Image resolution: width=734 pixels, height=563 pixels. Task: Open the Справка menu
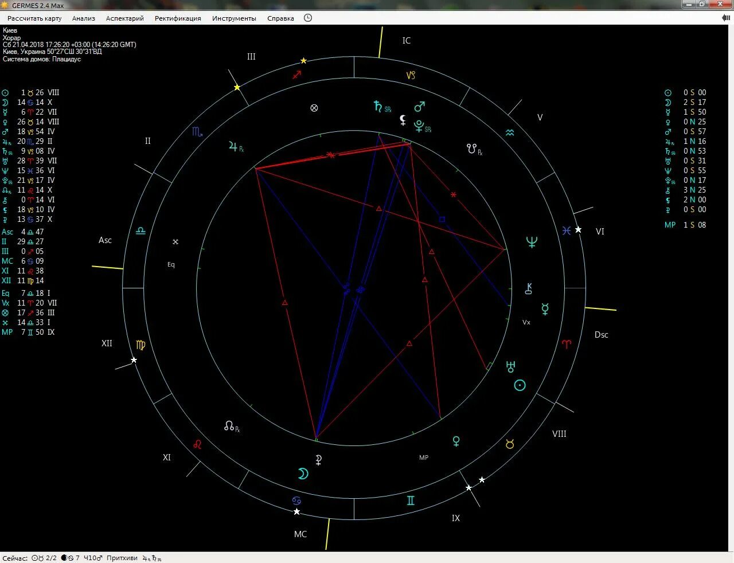pos(280,18)
